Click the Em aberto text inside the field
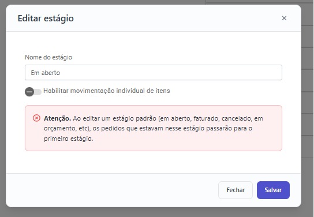 pyautogui.click(x=46, y=73)
